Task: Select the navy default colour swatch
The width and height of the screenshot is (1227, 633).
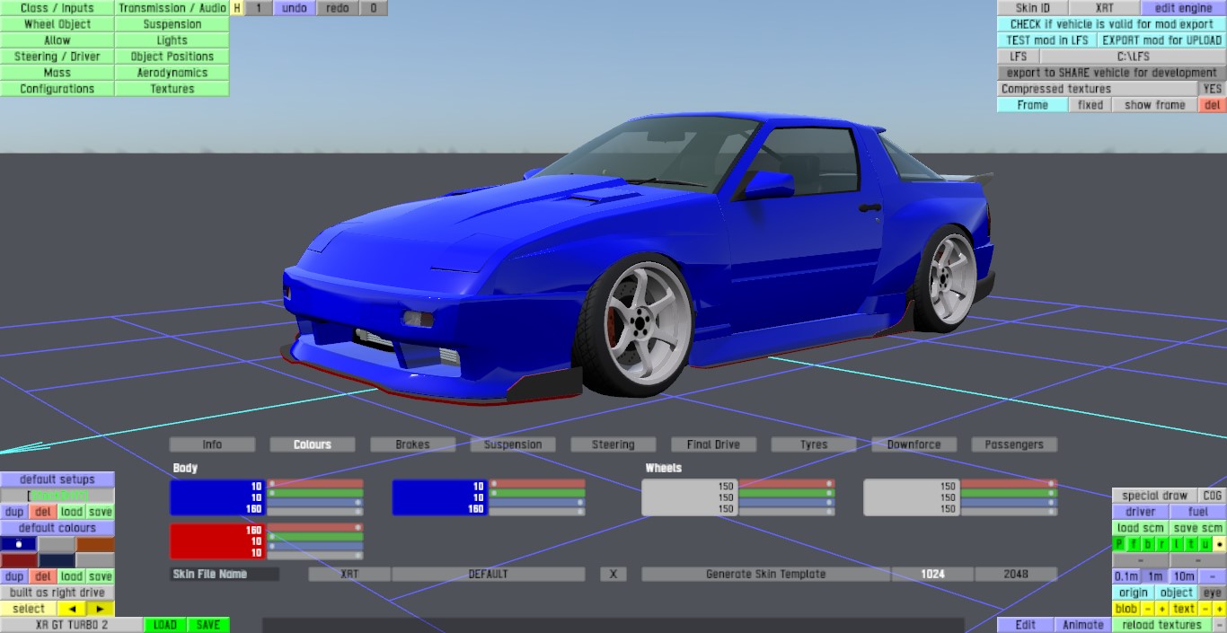Action: click(x=57, y=560)
